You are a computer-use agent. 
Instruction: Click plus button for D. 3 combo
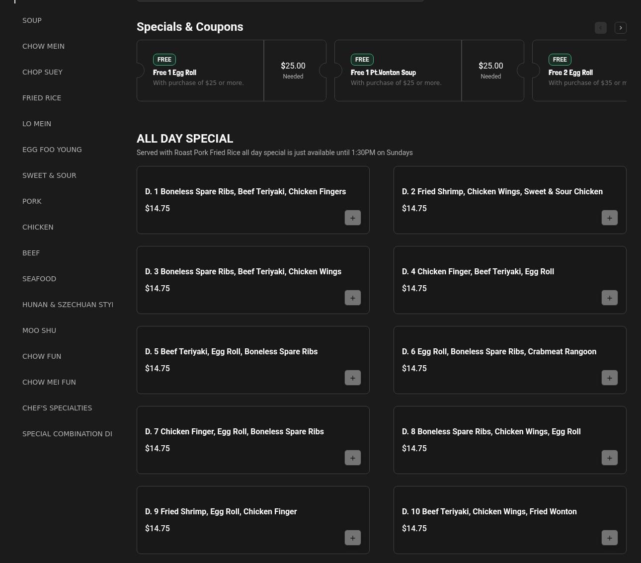pyautogui.click(x=352, y=298)
